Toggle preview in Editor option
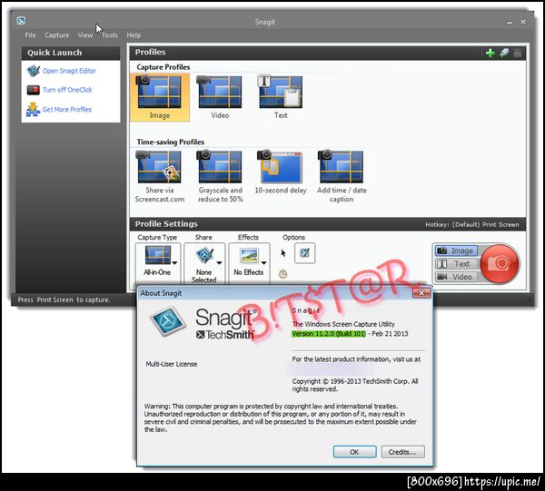This screenshot has height=491, width=545. [304, 253]
